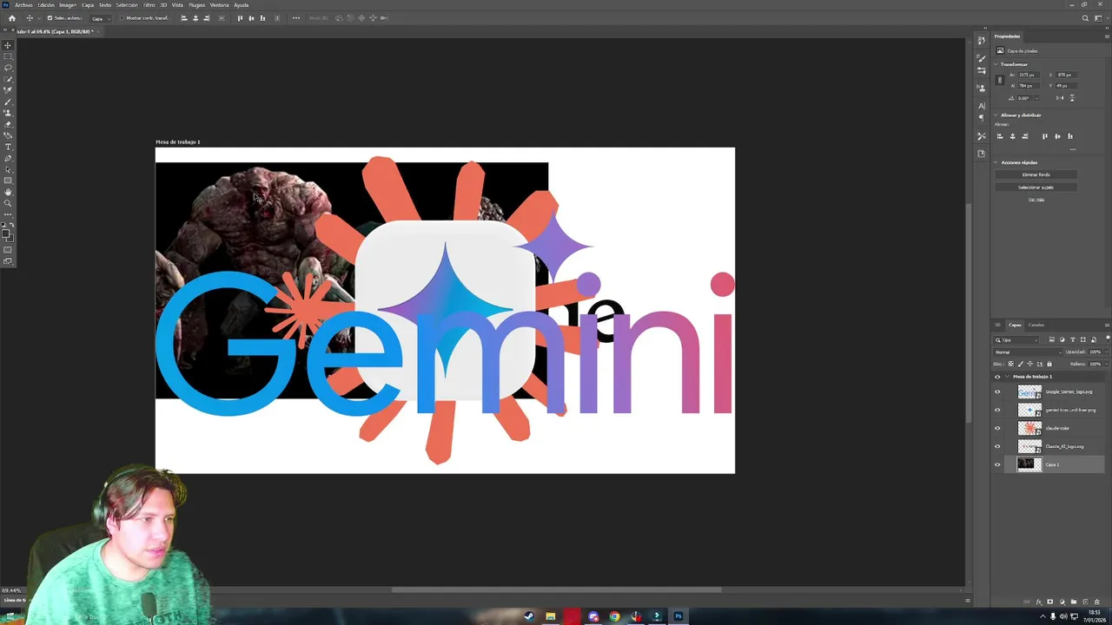The width and height of the screenshot is (1112, 625).
Task: Select the Rectangular Marquee tool
Action: [8, 56]
